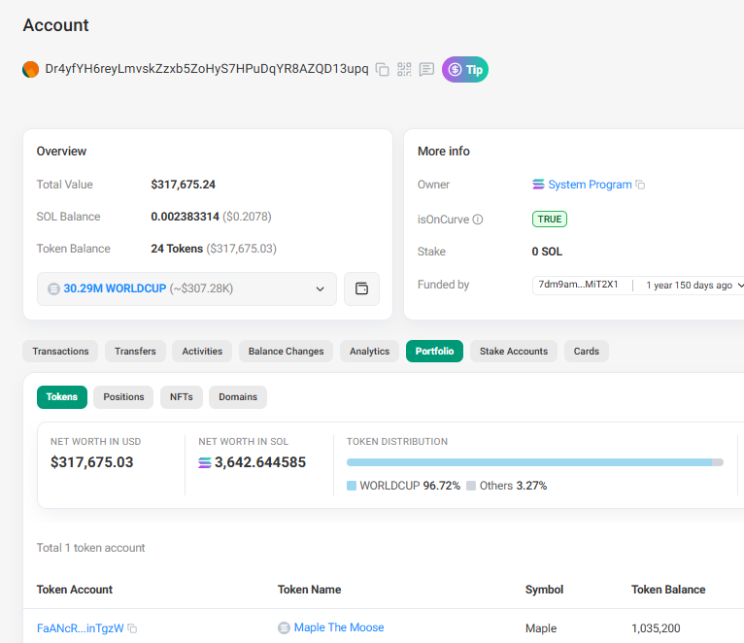Click the Token Name column header

coord(310,590)
